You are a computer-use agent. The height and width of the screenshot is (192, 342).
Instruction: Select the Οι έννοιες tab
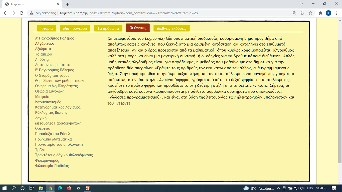[x=138, y=28]
